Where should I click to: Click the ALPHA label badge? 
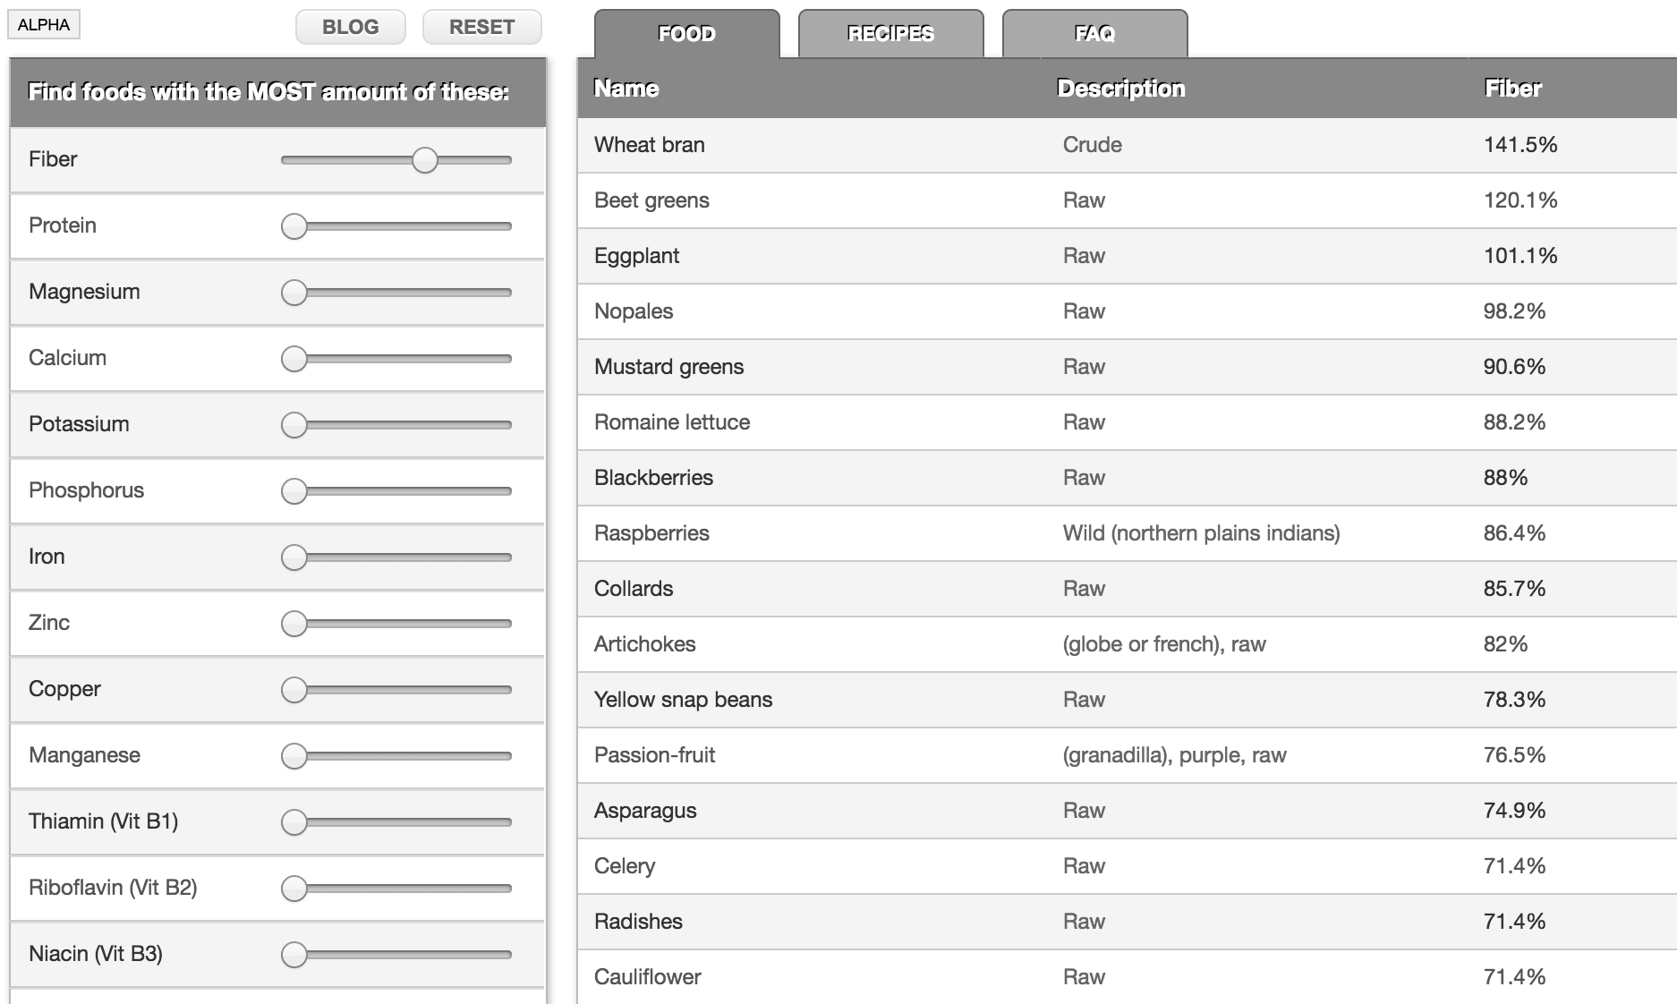pyautogui.click(x=44, y=25)
